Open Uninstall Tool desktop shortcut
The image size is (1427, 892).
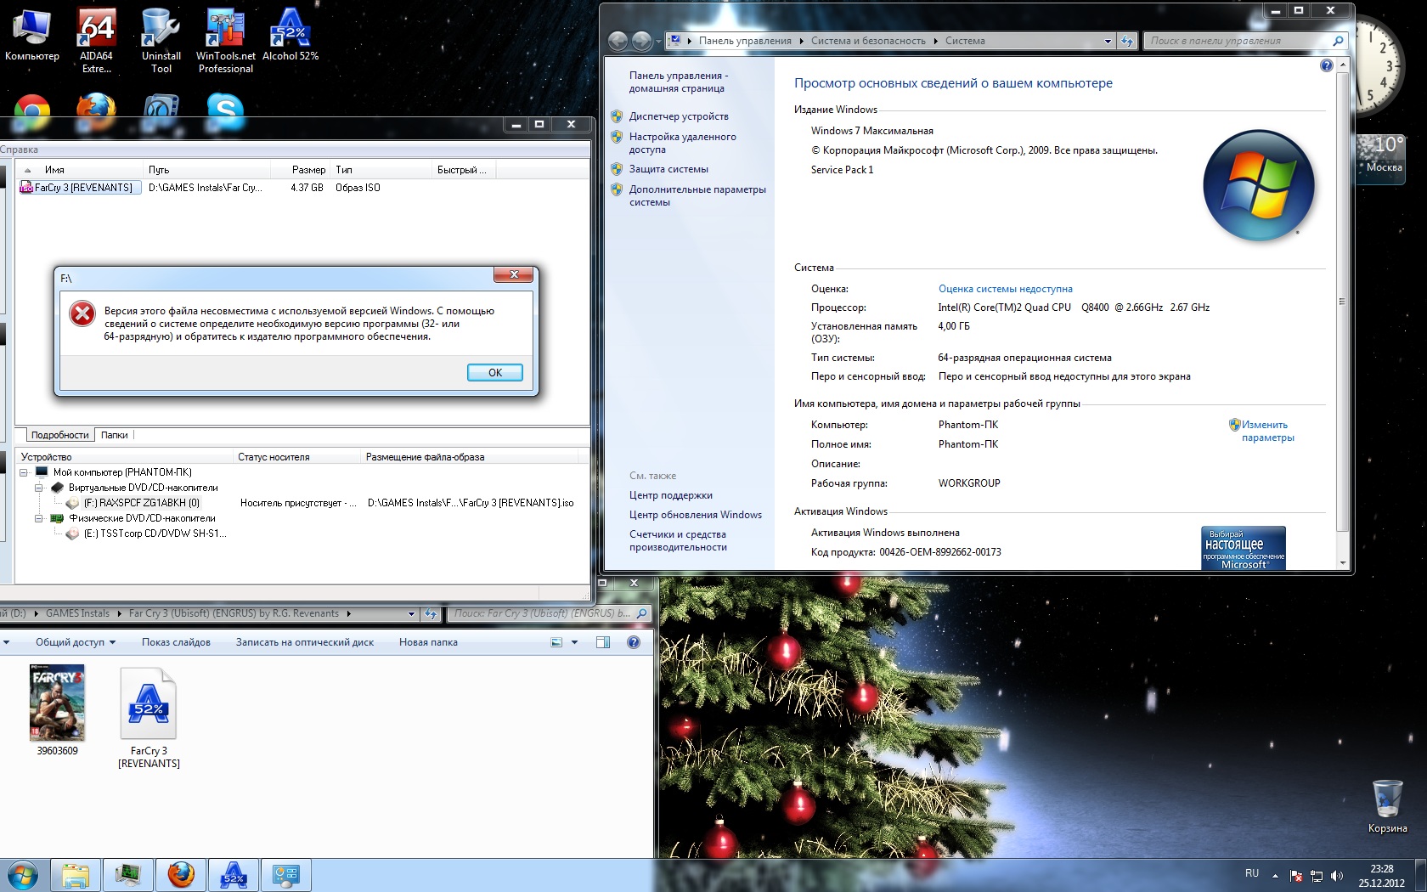pos(161,41)
